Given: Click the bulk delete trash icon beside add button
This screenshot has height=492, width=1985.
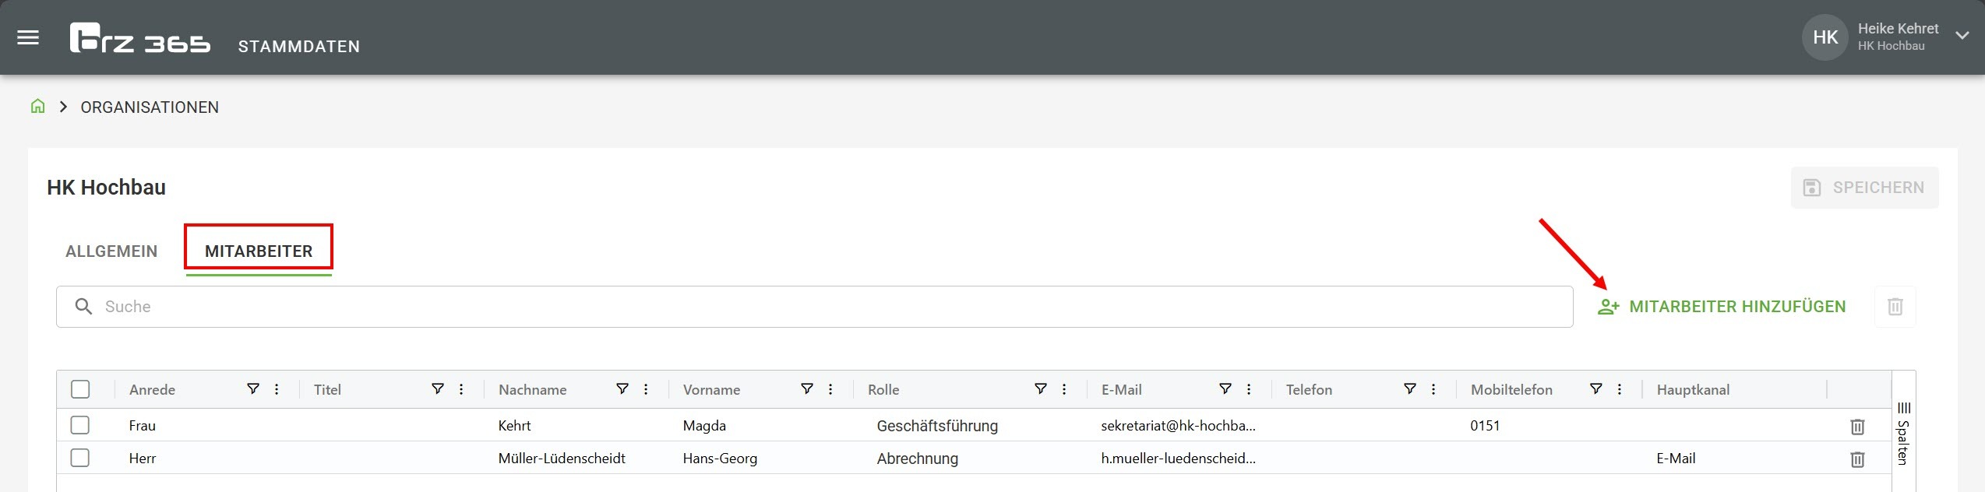Looking at the screenshot, I should pyautogui.click(x=1895, y=307).
